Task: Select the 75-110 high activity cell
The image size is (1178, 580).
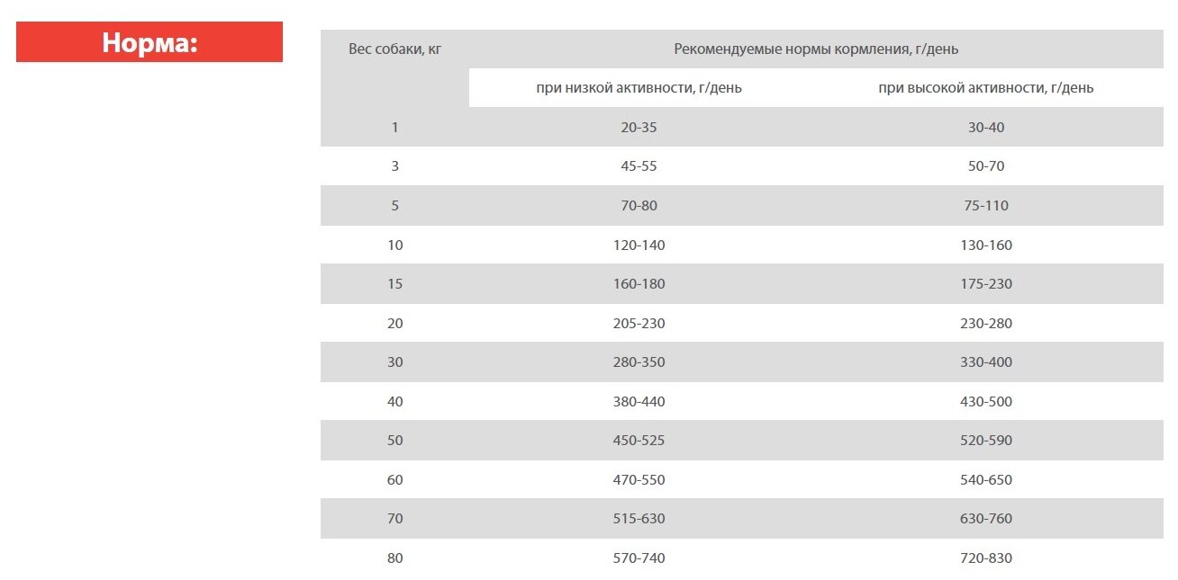Action: point(986,206)
